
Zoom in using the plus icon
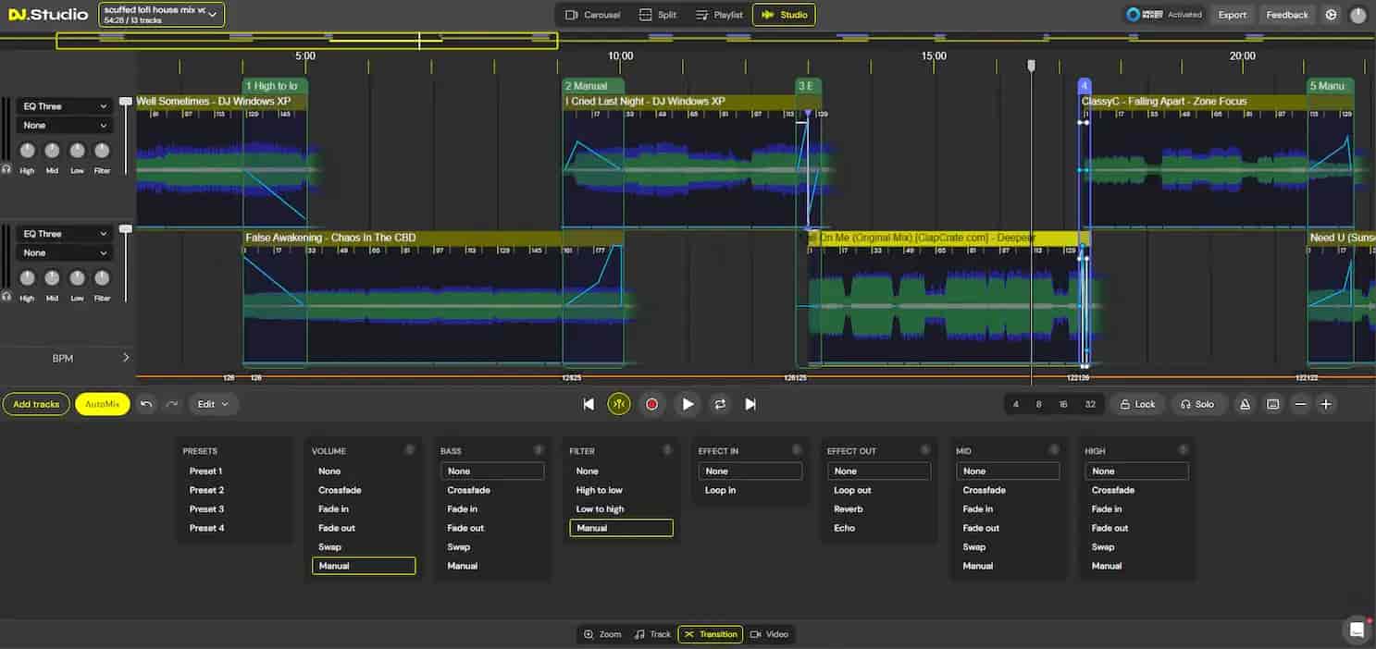pos(1327,404)
